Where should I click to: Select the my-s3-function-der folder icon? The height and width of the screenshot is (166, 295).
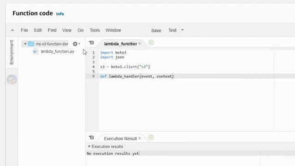tap(31, 44)
